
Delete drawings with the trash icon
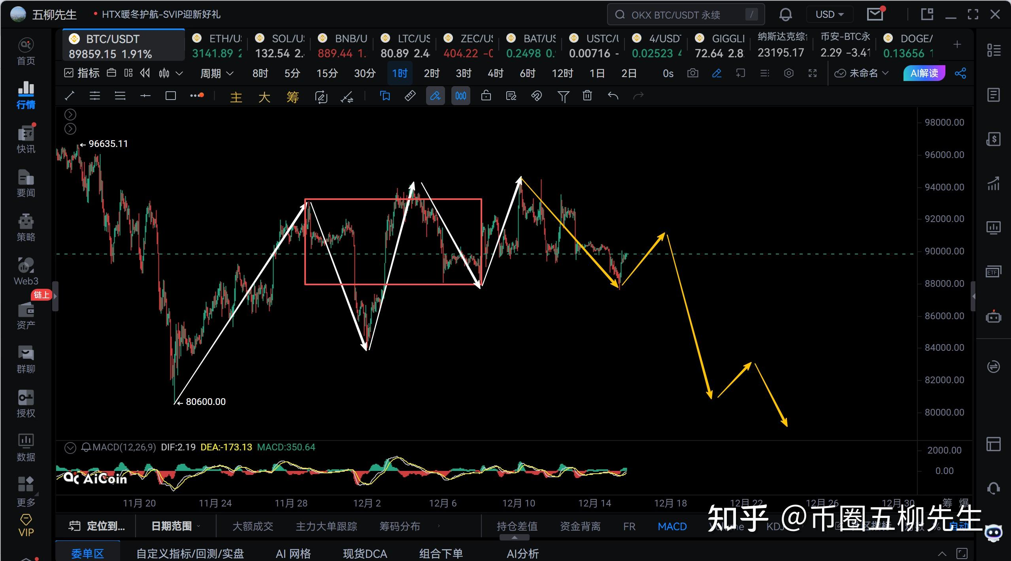point(587,96)
